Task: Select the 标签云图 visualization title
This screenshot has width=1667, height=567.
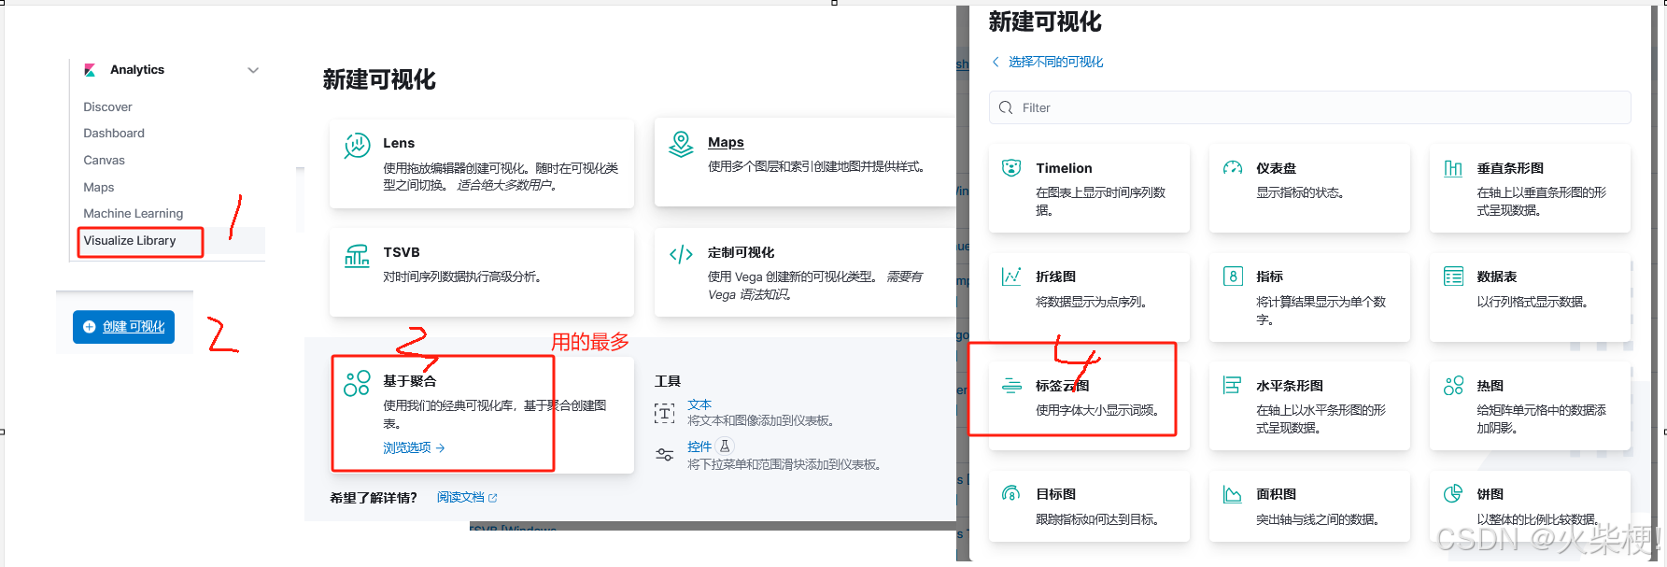Action: (x=1062, y=386)
